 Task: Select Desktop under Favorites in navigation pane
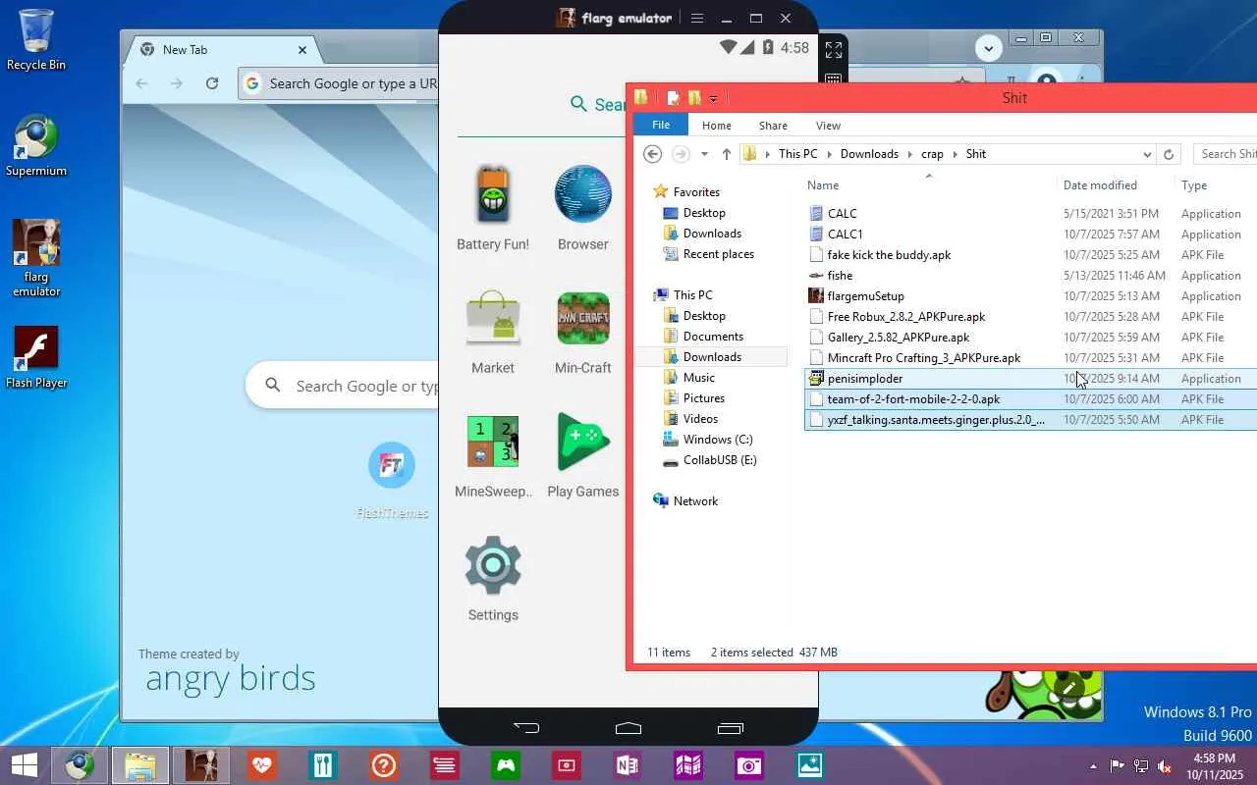coord(704,213)
